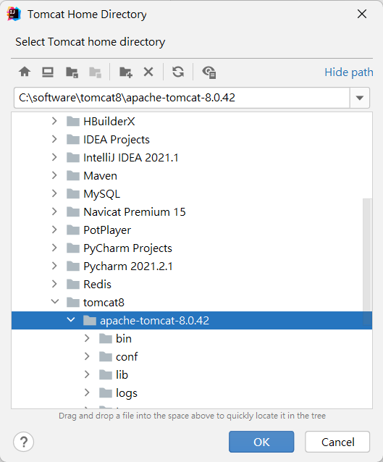This screenshot has width=383, height=462.
Task: Click the Hide path link
Action: pyautogui.click(x=349, y=72)
